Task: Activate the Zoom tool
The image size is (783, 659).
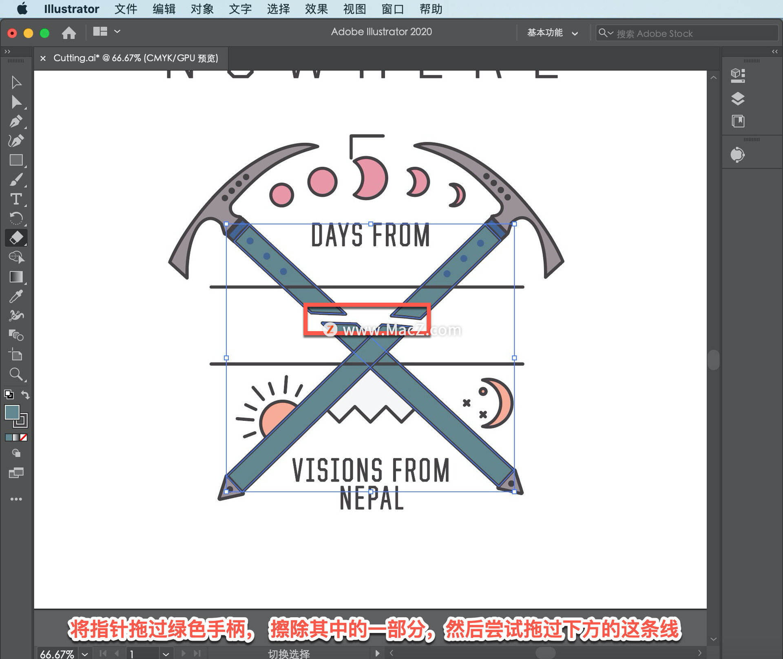Action: pyautogui.click(x=16, y=374)
